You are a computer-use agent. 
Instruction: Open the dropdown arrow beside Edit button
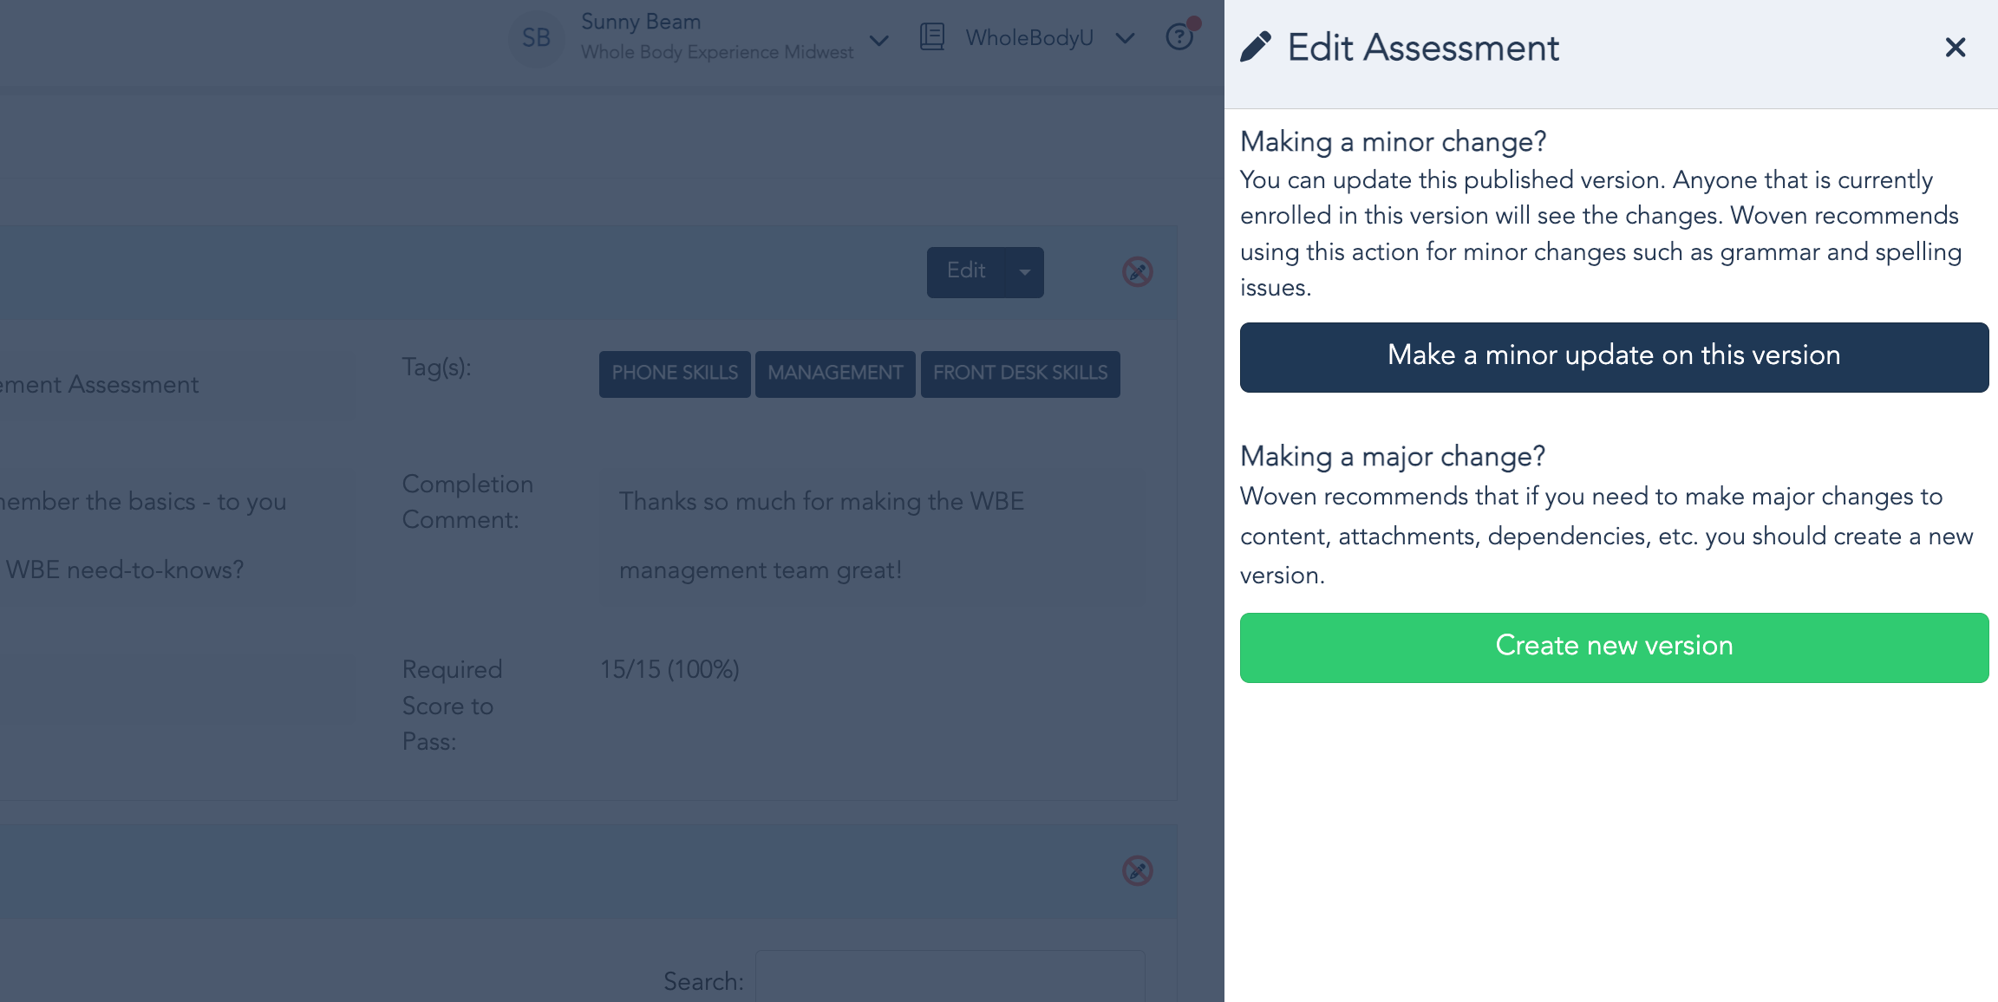coord(1024,272)
